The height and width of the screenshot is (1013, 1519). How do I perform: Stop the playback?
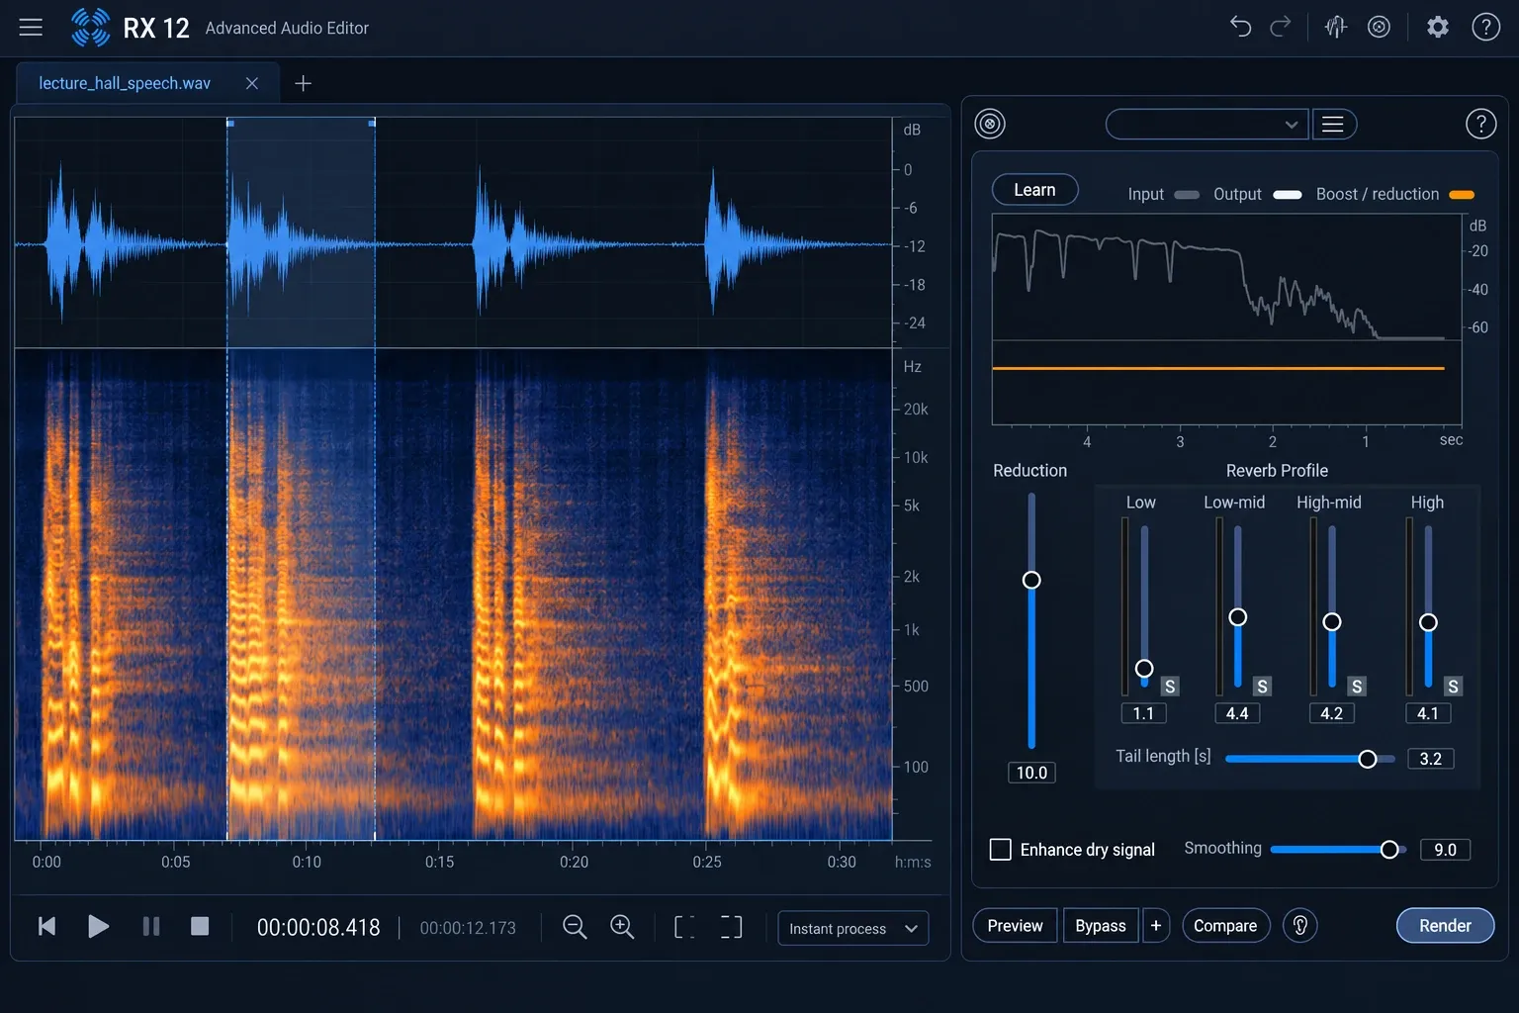pos(200,926)
